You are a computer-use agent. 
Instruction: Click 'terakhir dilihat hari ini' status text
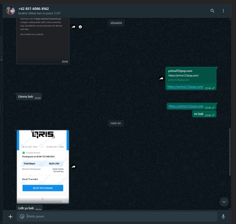[39, 13]
